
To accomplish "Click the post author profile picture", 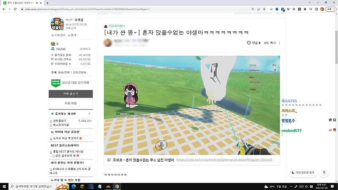I will 108,43.
